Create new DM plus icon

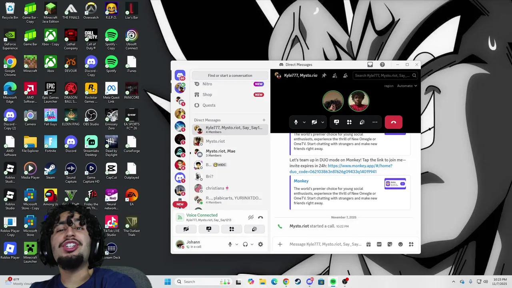pos(264,120)
